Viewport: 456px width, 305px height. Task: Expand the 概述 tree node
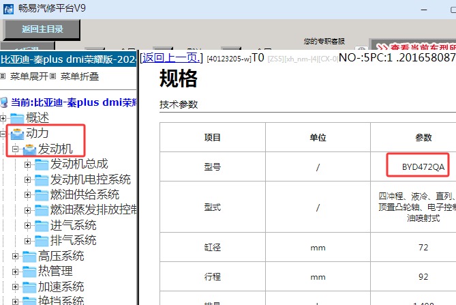(3, 118)
